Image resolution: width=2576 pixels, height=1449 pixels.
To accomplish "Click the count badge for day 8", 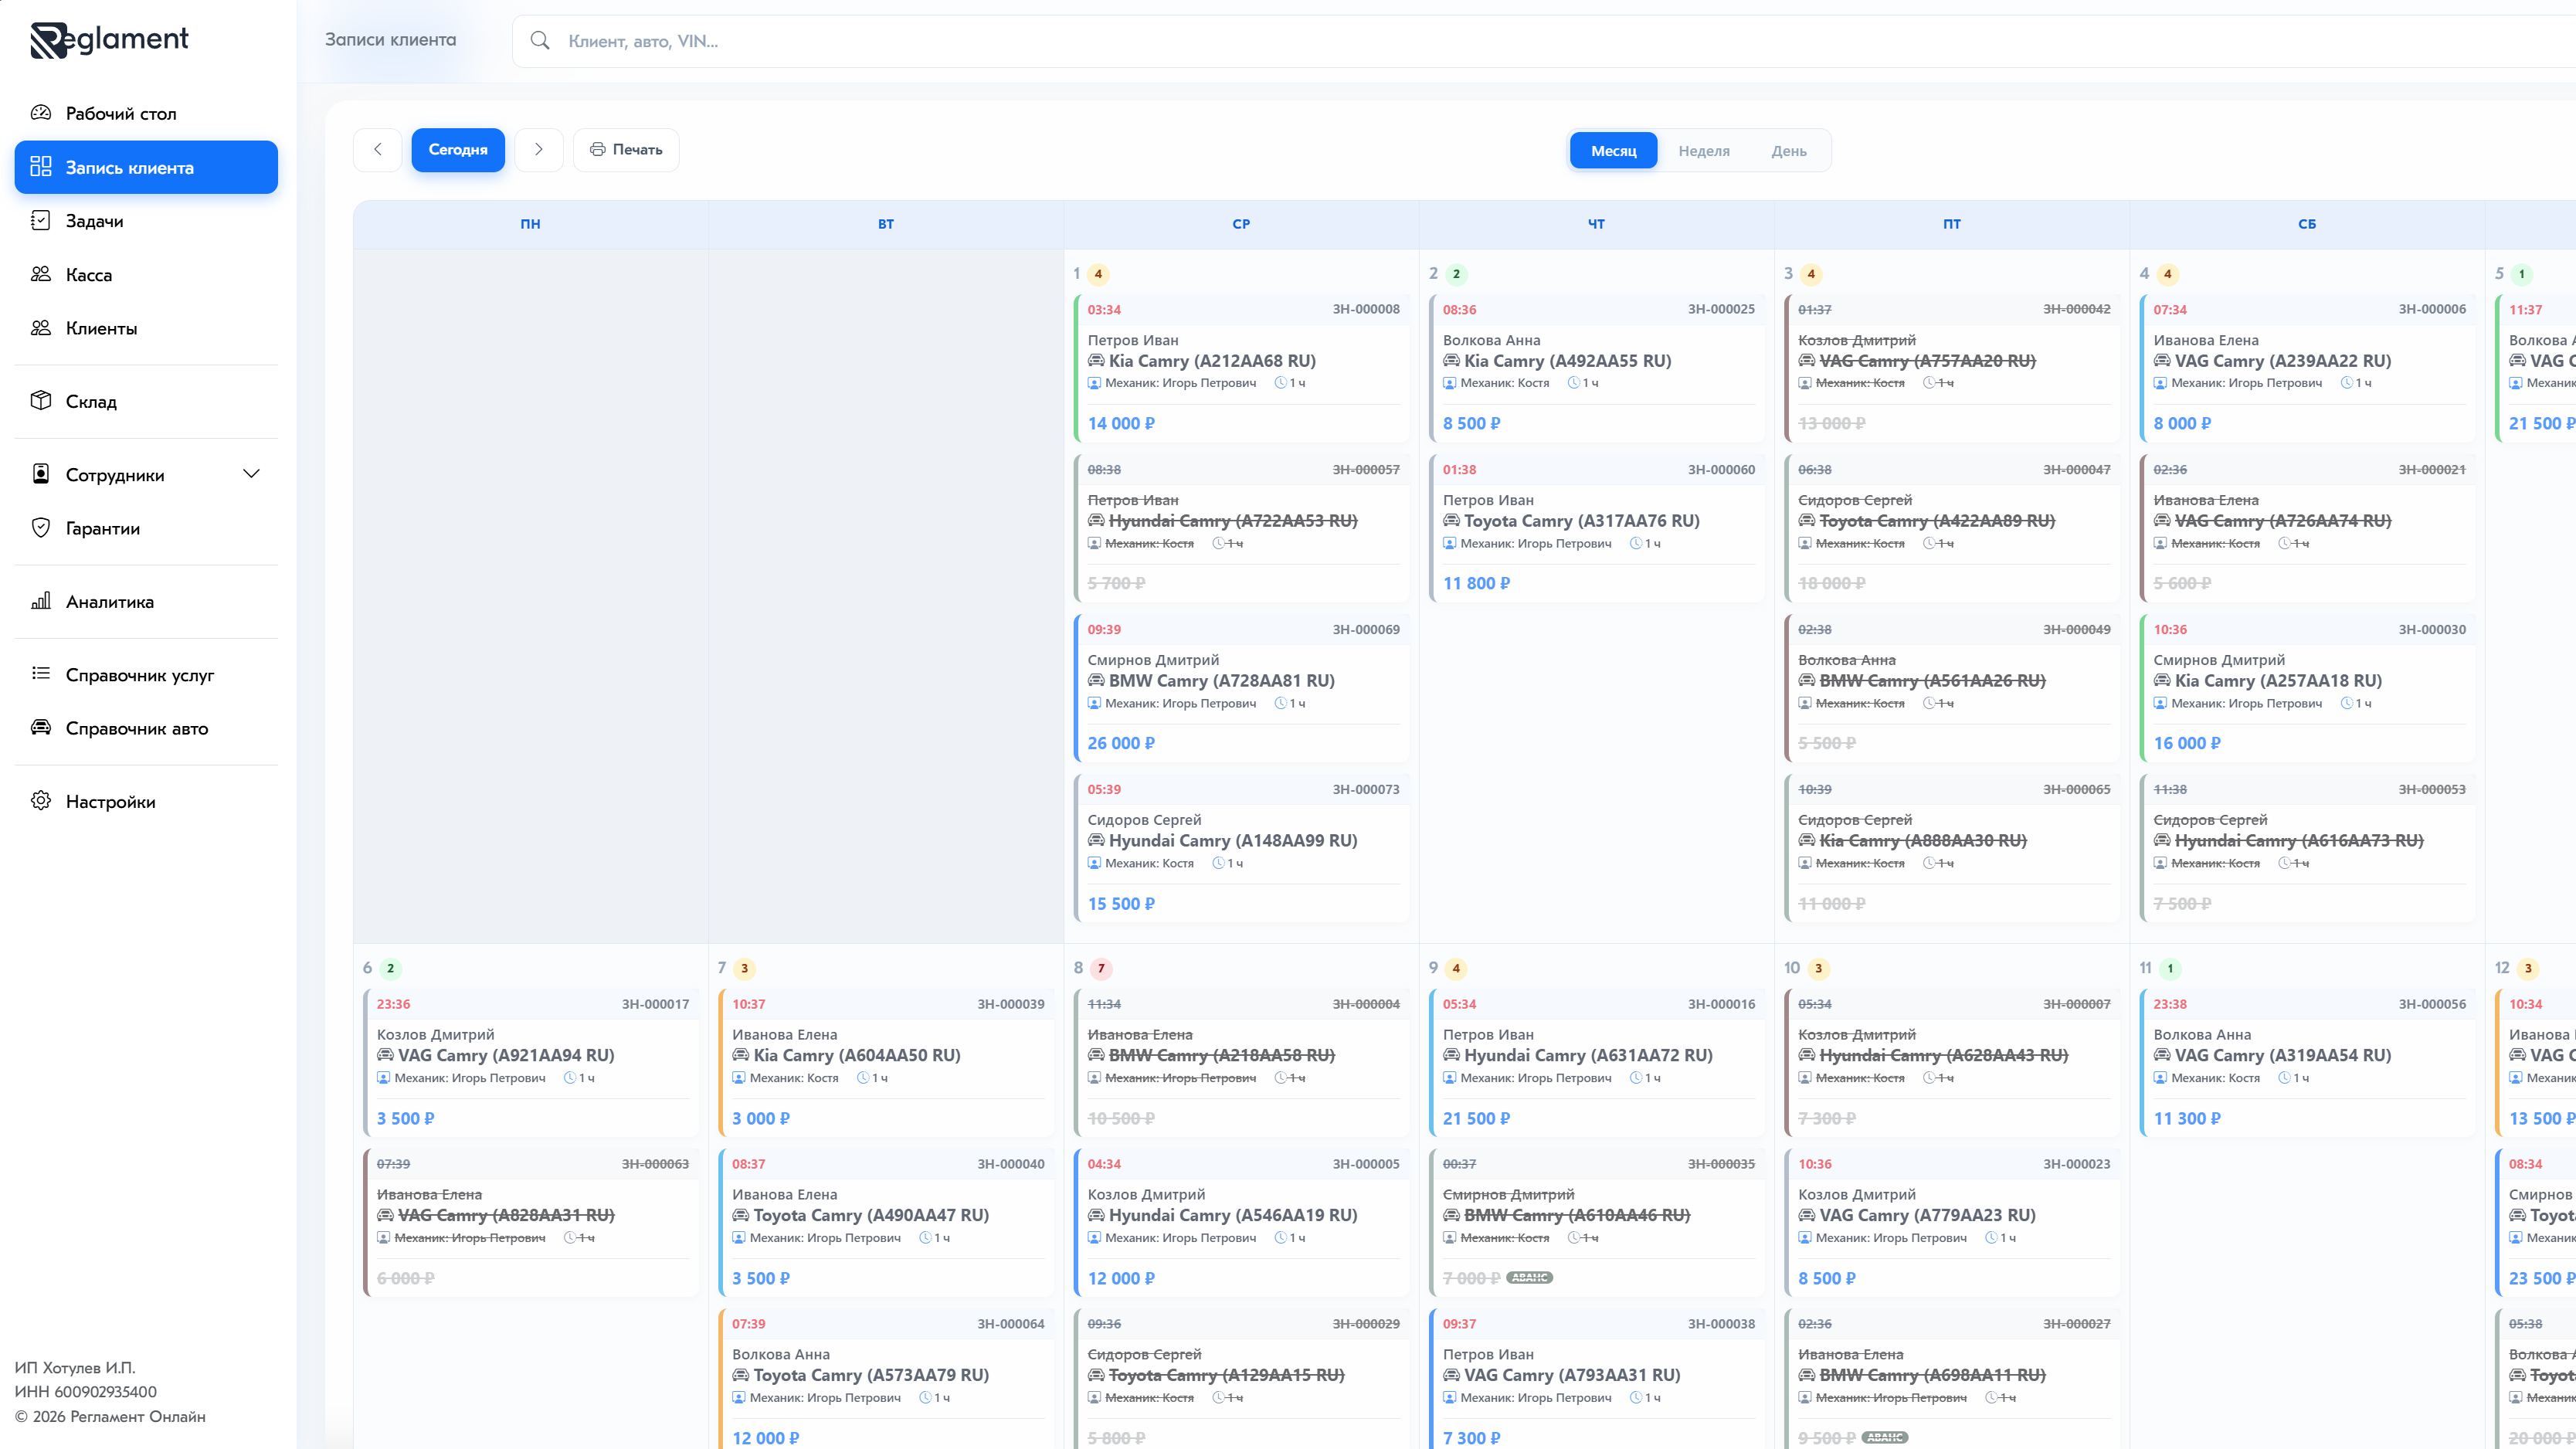I will [1101, 968].
